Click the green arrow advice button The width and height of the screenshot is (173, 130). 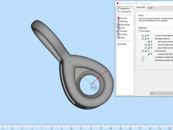[161, 94]
